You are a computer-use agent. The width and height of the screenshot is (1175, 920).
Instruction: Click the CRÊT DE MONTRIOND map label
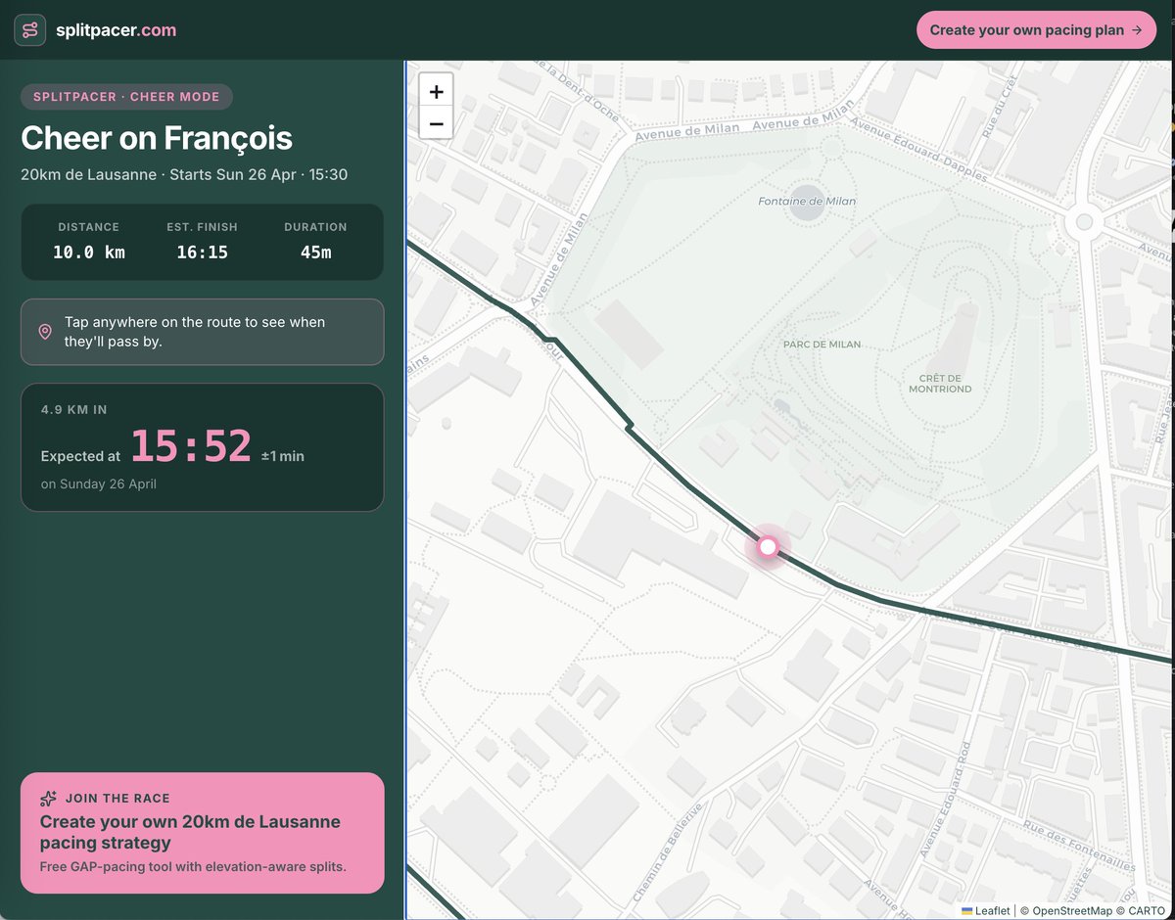click(940, 384)
